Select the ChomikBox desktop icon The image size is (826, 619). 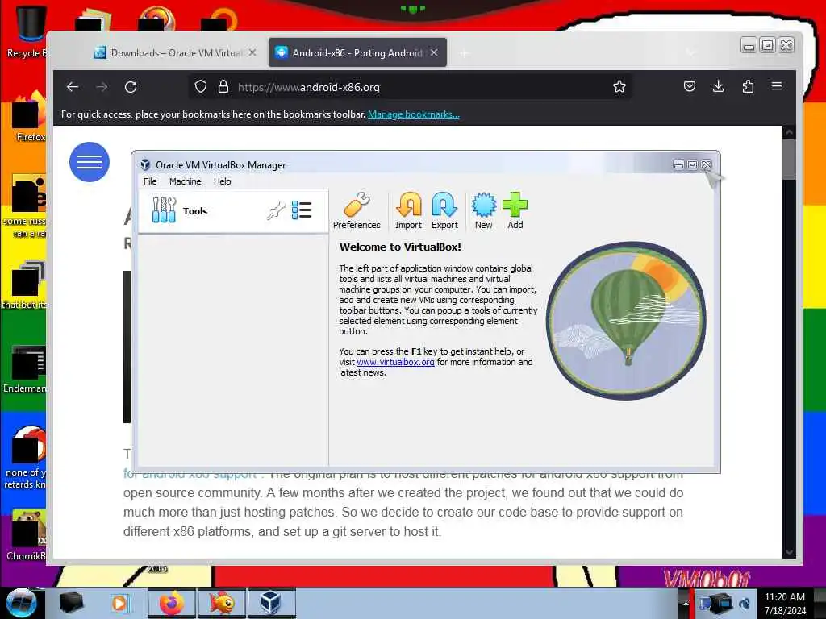coord(27,534)
